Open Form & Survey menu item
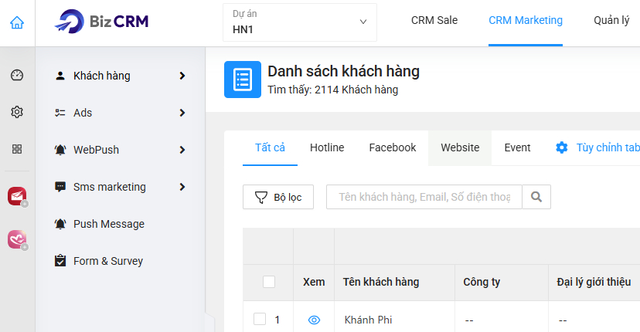Image resolution: width=640 pixels, height=332 pixels. (x=107, y=261)
